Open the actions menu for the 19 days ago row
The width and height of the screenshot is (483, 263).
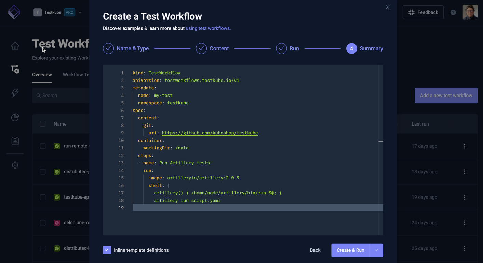[465, 197]
